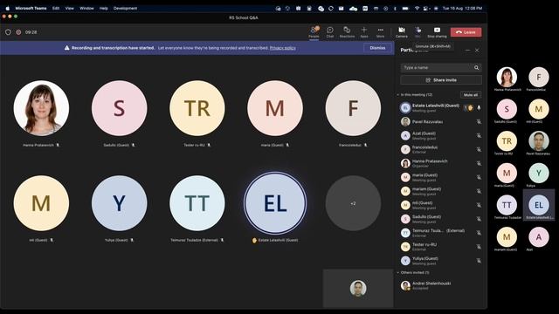This screenshot has width=559, height=314.
Task: Select the F avatar tile in the grid
Action: tap(353, 108)
